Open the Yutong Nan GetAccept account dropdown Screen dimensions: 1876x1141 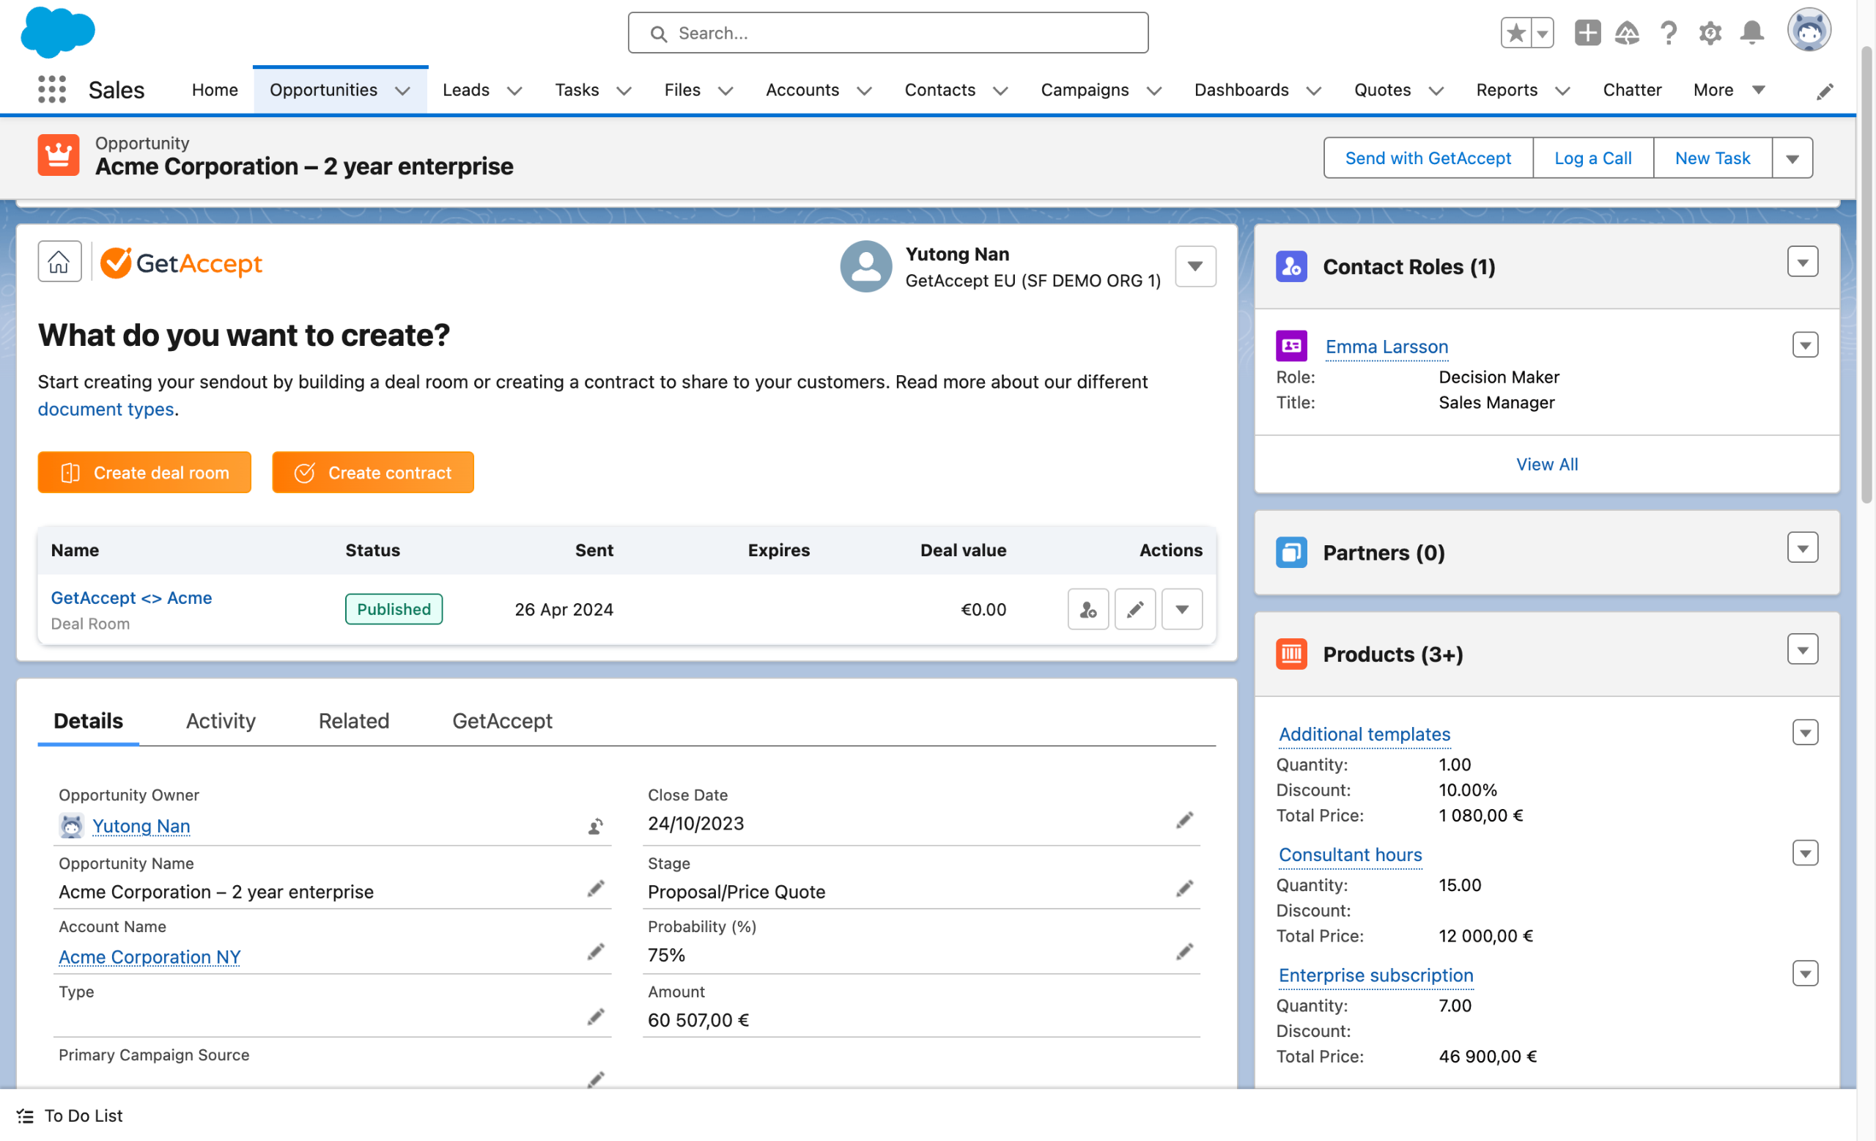coord(1194,266)
